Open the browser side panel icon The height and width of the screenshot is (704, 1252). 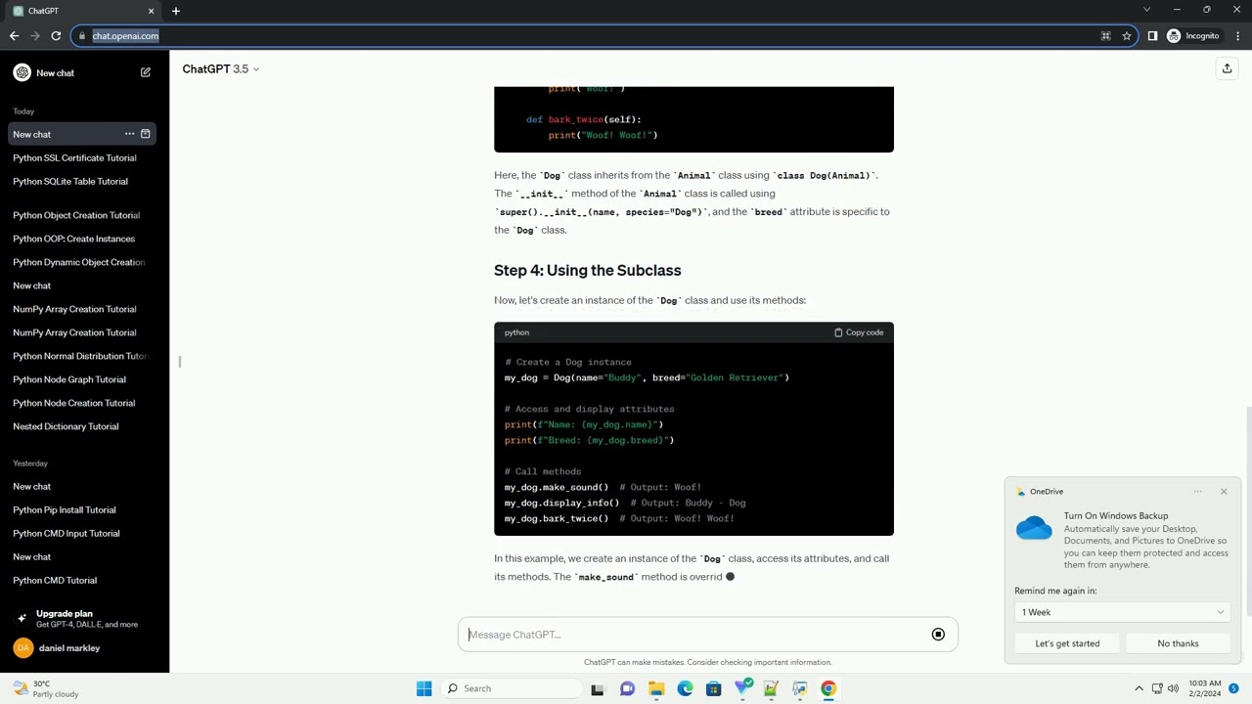coord(1152,36)
